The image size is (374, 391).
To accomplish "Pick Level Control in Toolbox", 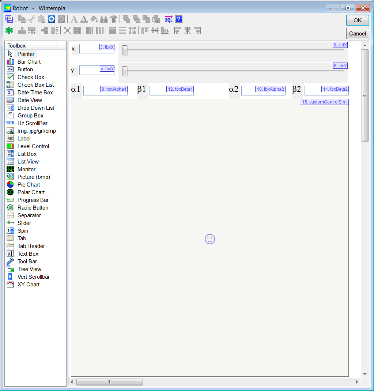I will pos(29,146).
